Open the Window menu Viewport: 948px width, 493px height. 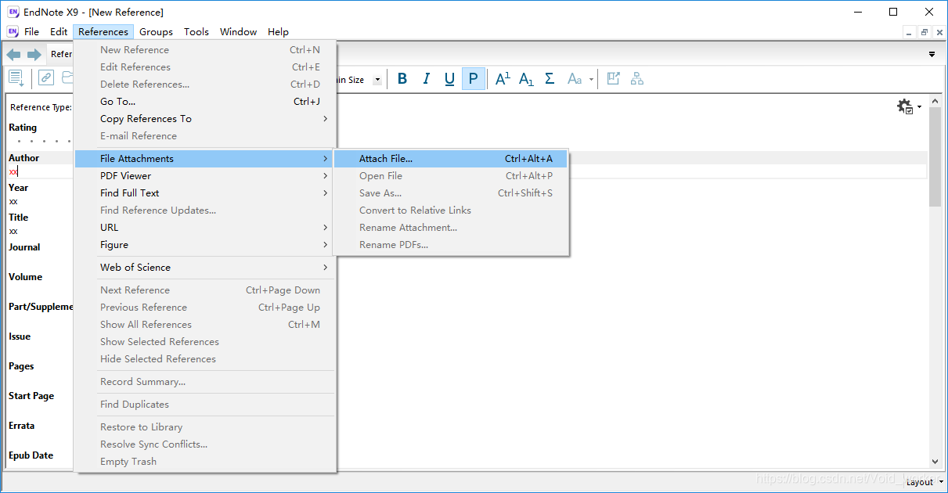coord(238,32)
